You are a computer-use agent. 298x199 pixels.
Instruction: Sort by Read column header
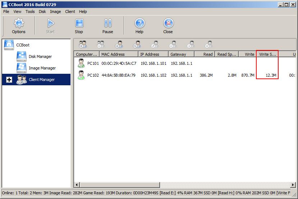pyautogui.click(x=205, y=54)
